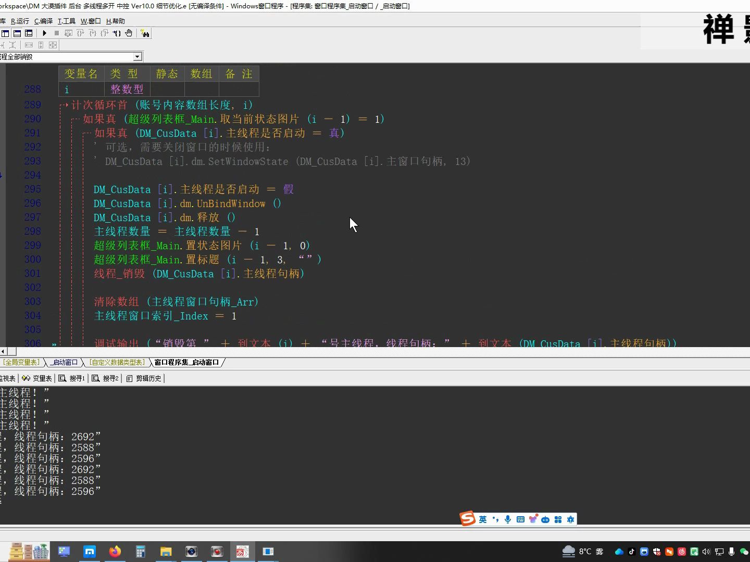Image resolution: width=750 pixels, height=562 pixels.
Task: Open search with the binoculars icon
Action: pos(145,33)
